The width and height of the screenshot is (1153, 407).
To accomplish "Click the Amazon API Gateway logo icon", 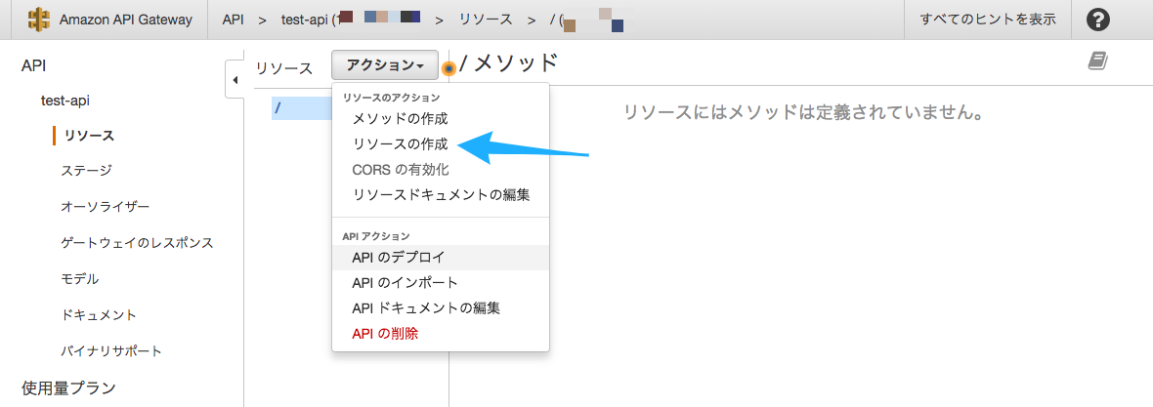I will (39, 20).
